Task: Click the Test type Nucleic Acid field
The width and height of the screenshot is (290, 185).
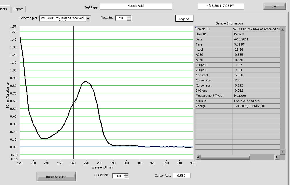Action: [x=136, y=6]
